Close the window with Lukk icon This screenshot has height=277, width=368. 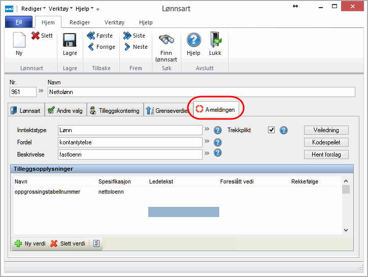click(215, 41)
